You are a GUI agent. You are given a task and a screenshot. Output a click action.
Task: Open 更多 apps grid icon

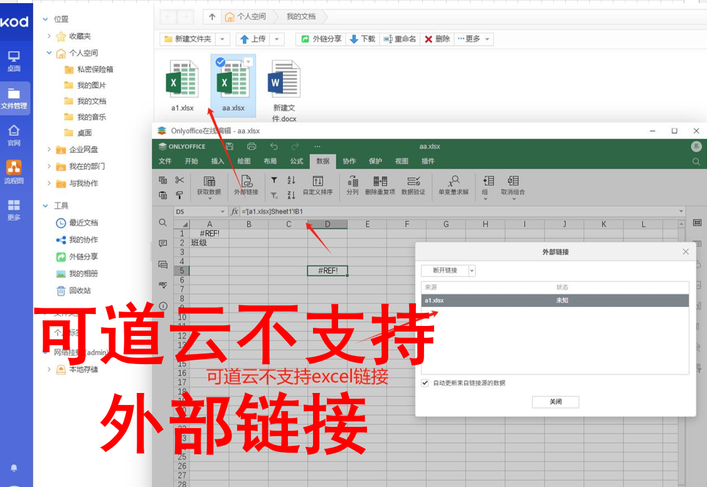[x=14, y=210]
